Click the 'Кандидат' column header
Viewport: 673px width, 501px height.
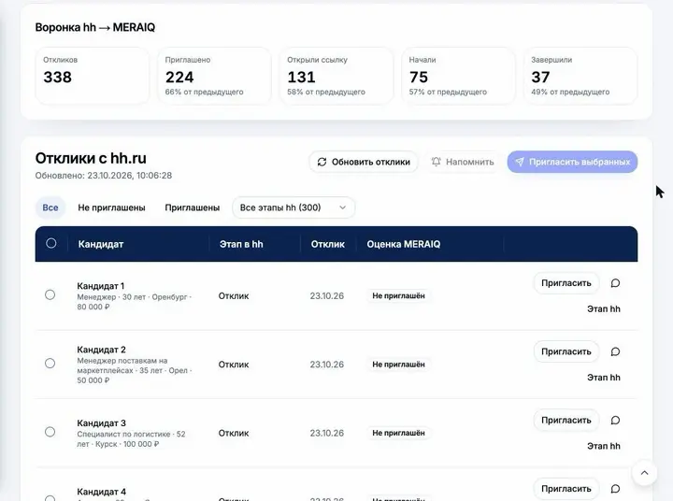pos(101,244)
